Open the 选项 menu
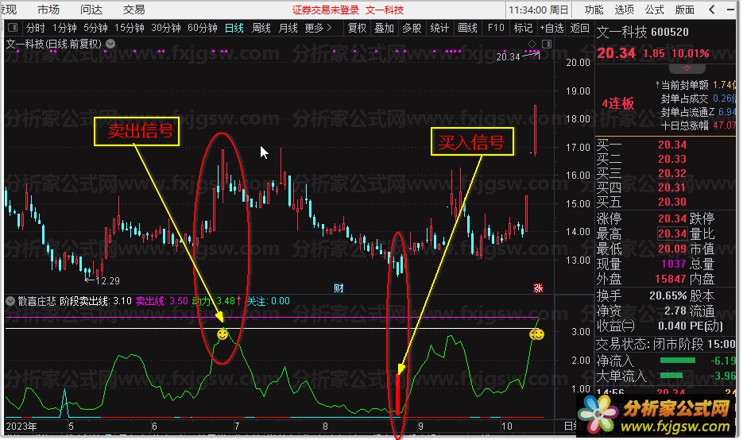 tap(624, 10)
